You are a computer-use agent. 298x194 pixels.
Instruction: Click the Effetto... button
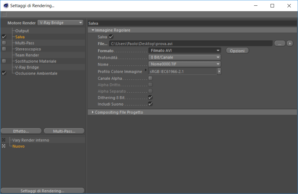click(x=21, y=131)
